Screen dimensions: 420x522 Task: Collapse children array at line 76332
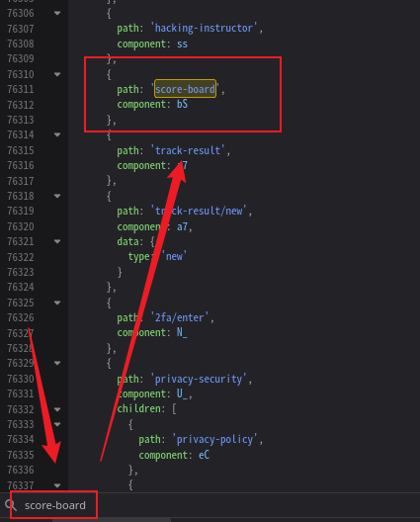57,409
